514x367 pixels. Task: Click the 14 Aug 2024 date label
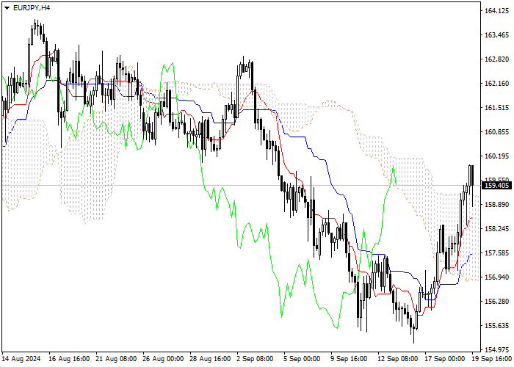[x=21, y=359]
